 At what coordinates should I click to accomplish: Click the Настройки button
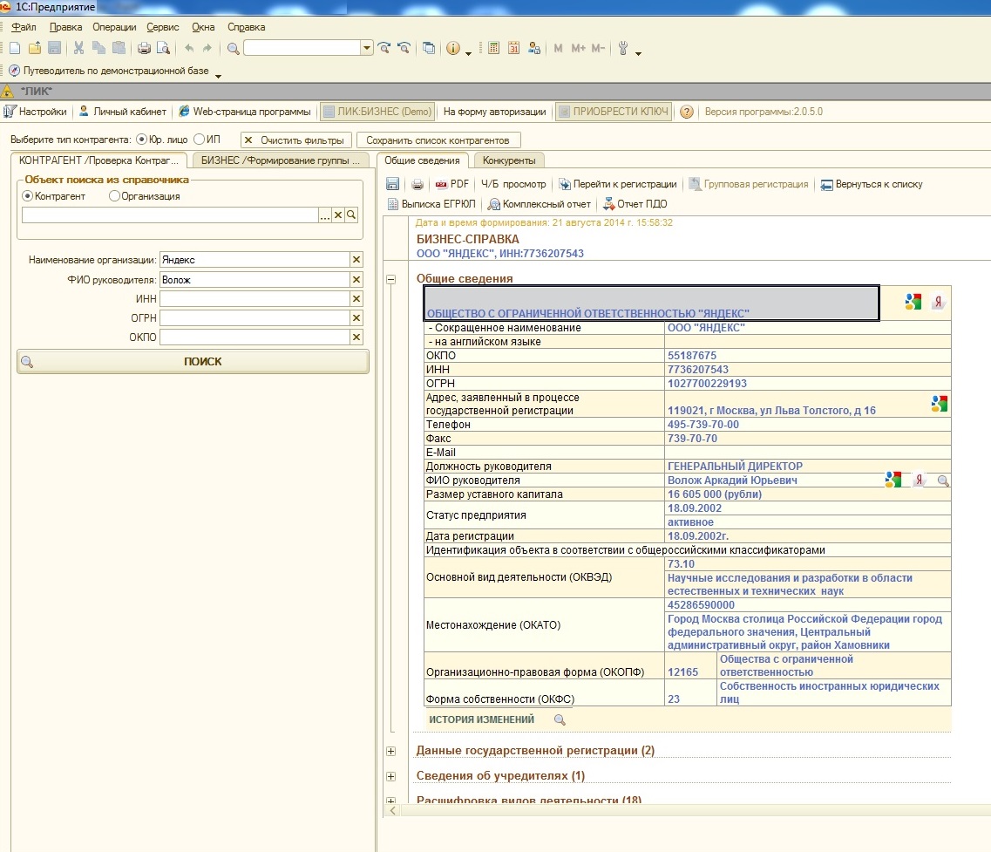[x=36, y=112]
